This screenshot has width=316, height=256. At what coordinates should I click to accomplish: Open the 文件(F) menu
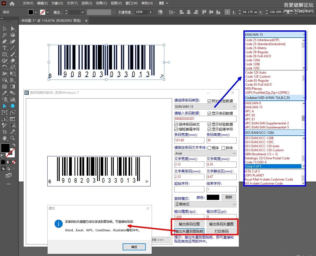[x=28, y=3]
